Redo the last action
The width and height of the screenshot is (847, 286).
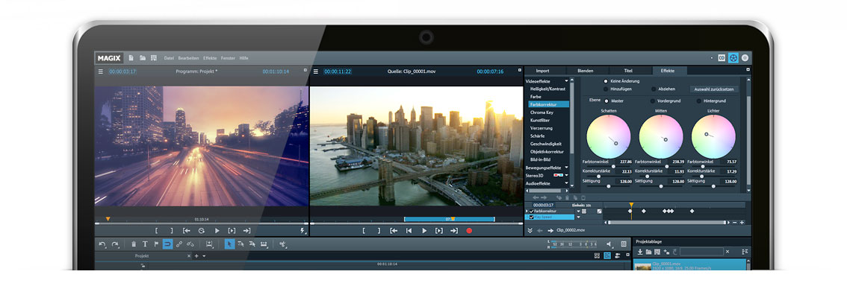114,244
